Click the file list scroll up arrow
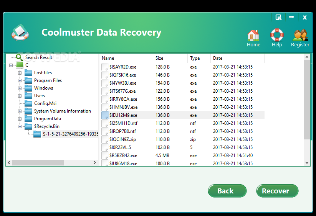The height and width of the screenshot is (216, 316). point(307,57)
